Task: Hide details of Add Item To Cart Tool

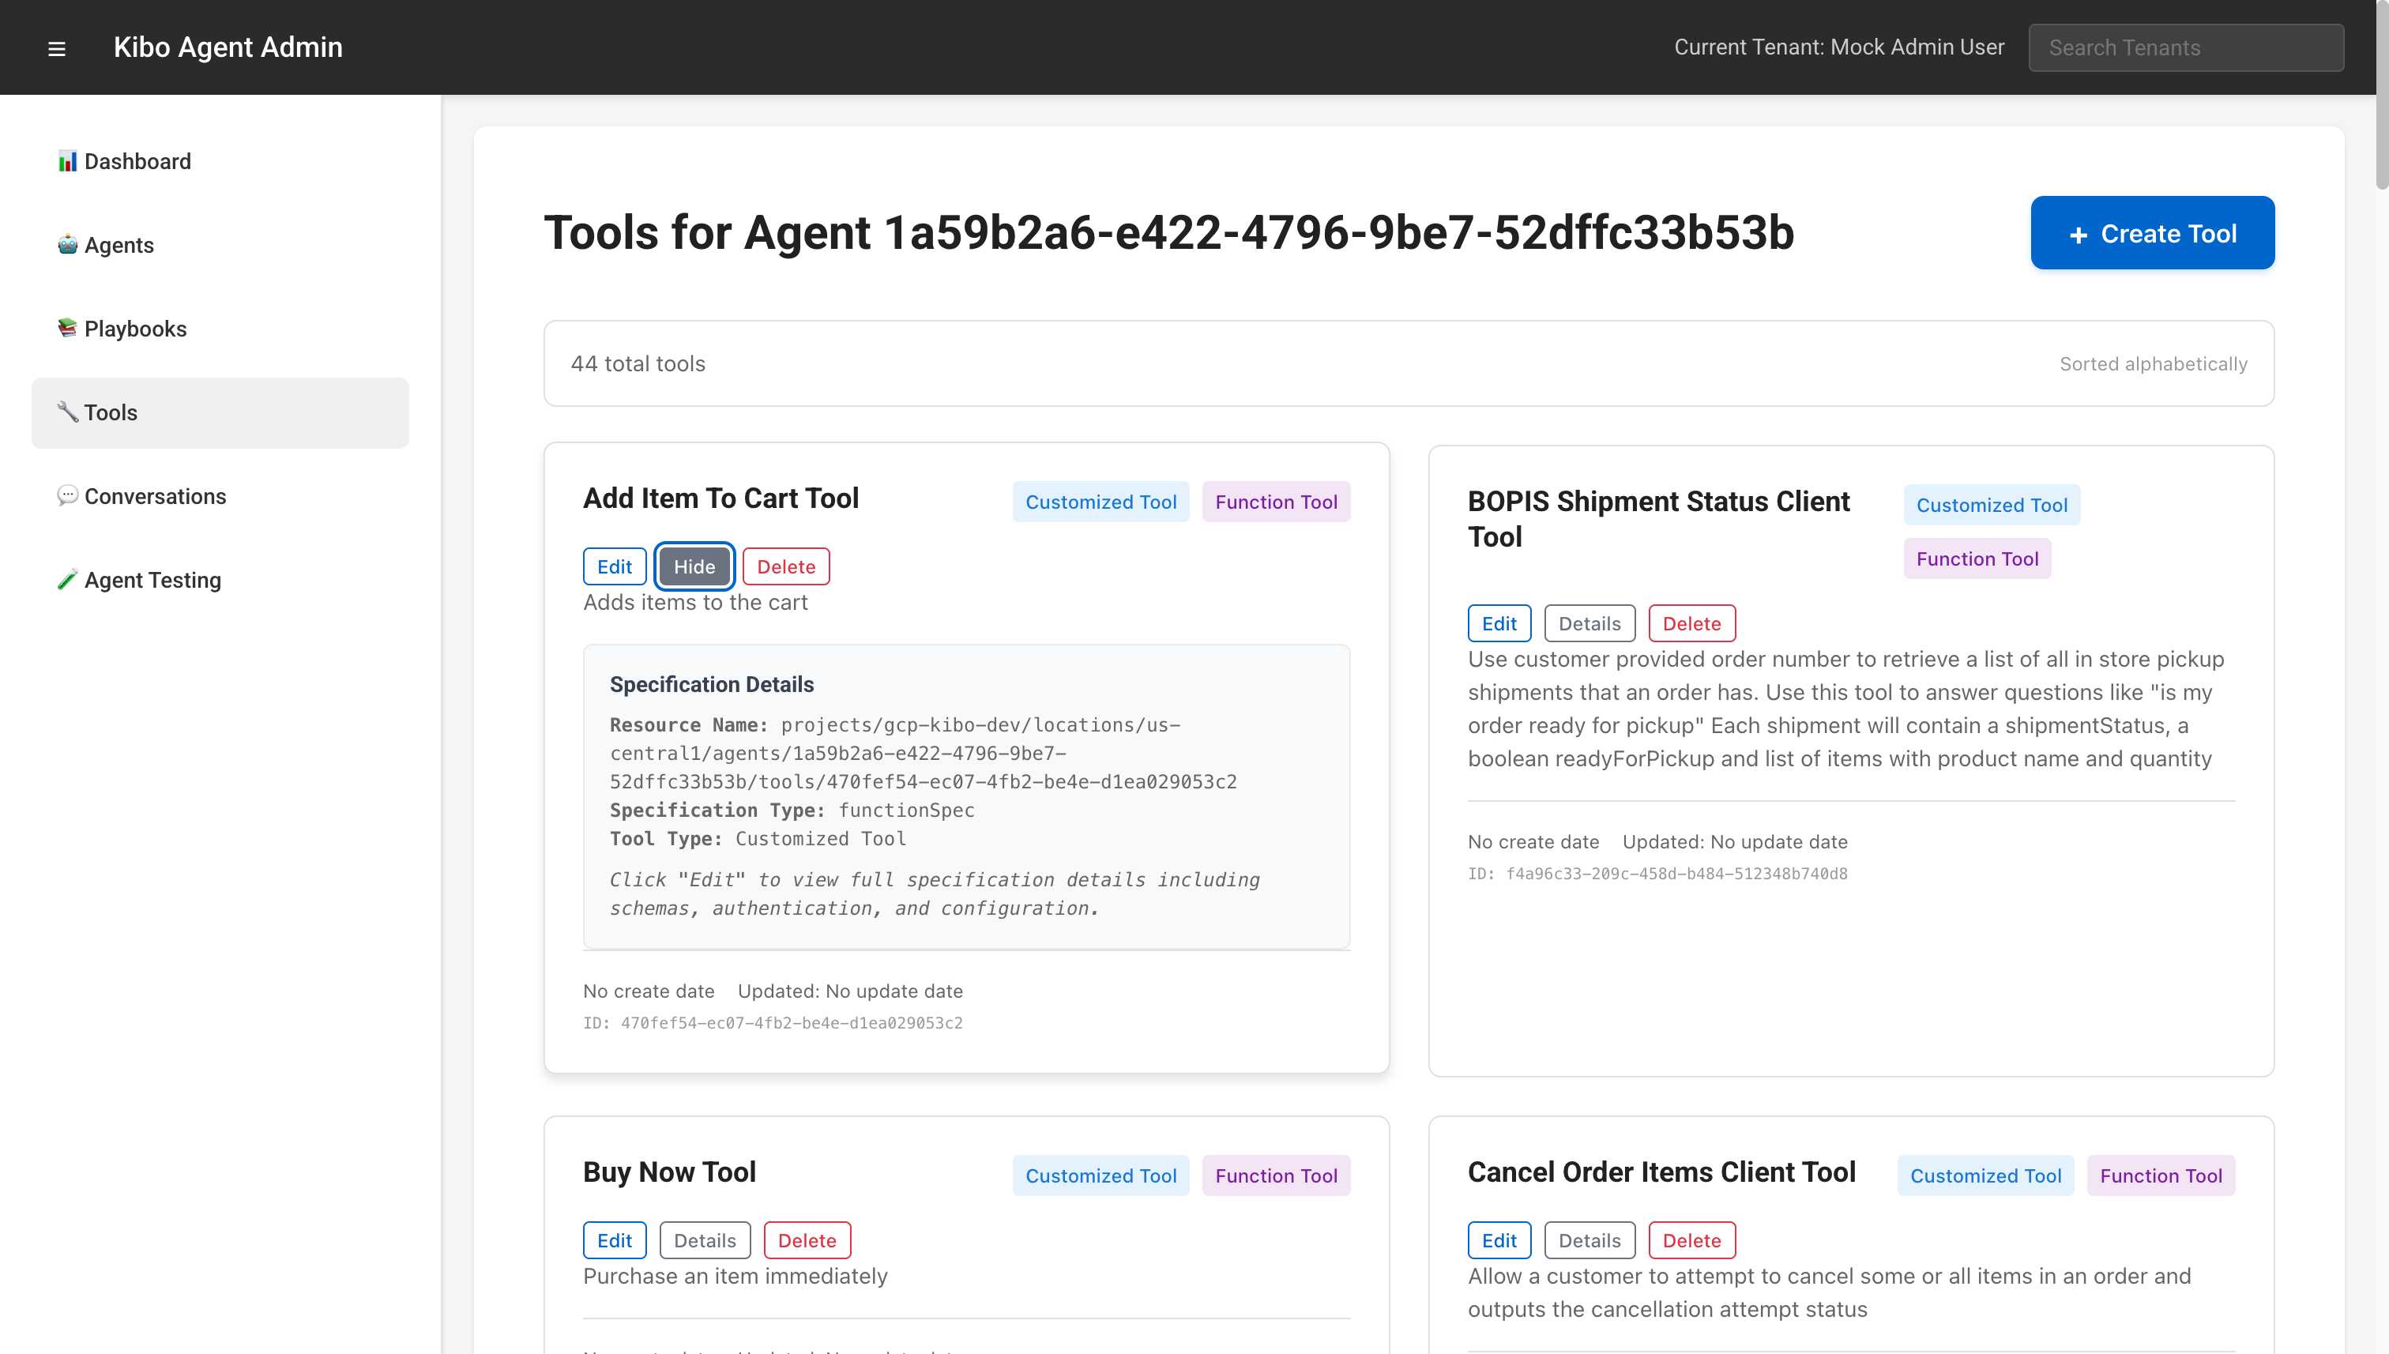Action: [x=694, y=566]
